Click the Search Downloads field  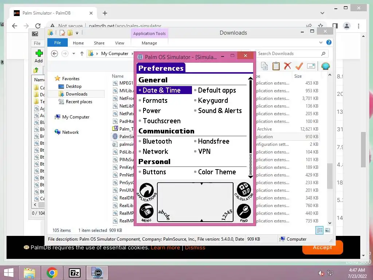click(292, 54)
